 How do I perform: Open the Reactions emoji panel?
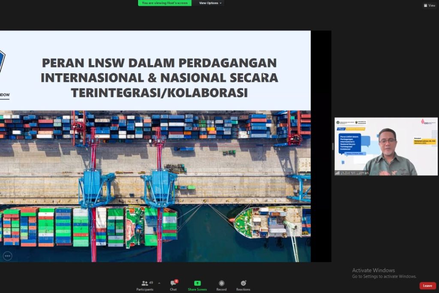243,284
